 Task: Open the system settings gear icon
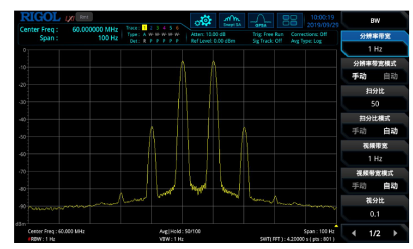tap(203, 20)
